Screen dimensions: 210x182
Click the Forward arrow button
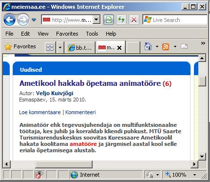point(23,20)
